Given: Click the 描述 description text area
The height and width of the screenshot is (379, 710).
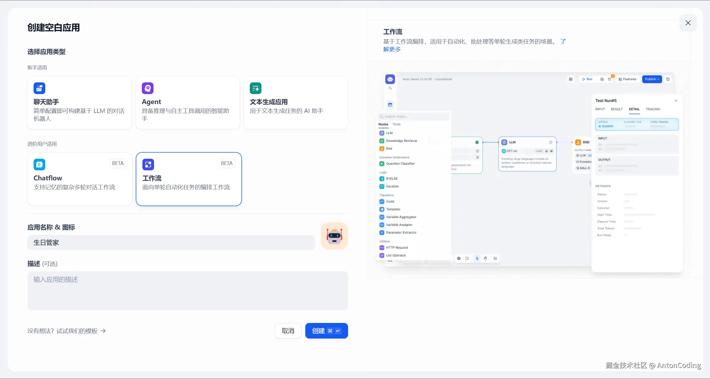Looking at the screenshot, I should point(188,290).
